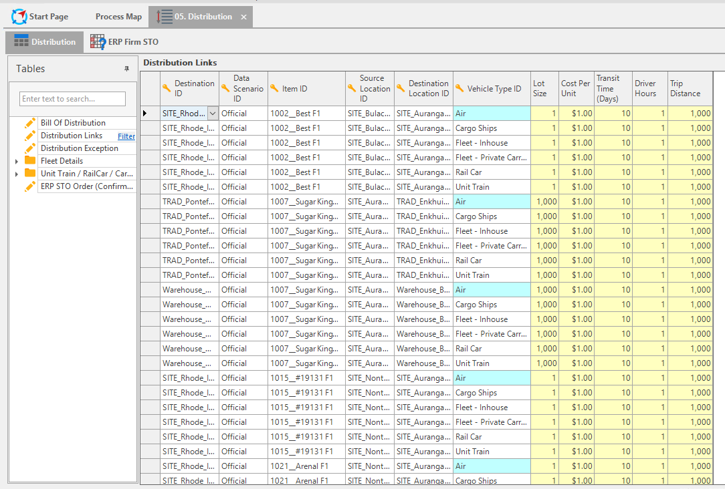Switch to the Process Map tab

click(x=118, y=17)
